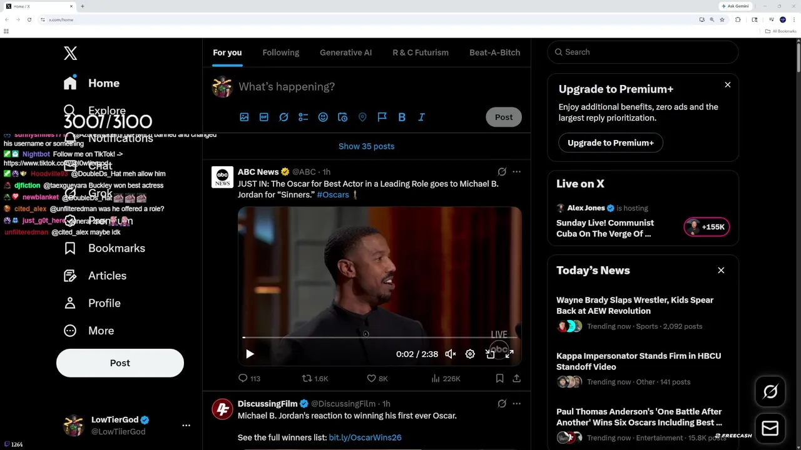Click the Grok icon on ABC News post
The height and width of the screenshot is (450, 801).
[x=502, y=172]
